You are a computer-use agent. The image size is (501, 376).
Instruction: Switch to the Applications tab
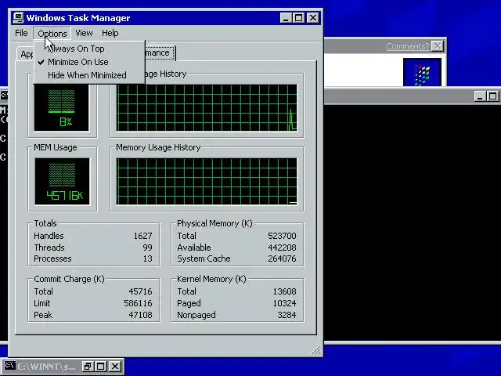tap(26, 54)
